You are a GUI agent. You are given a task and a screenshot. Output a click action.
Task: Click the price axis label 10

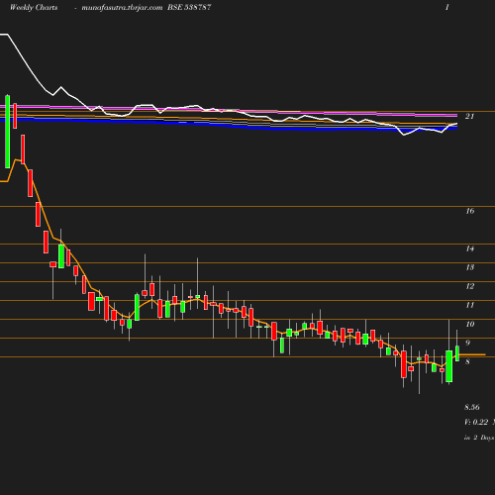coord(470,324)
